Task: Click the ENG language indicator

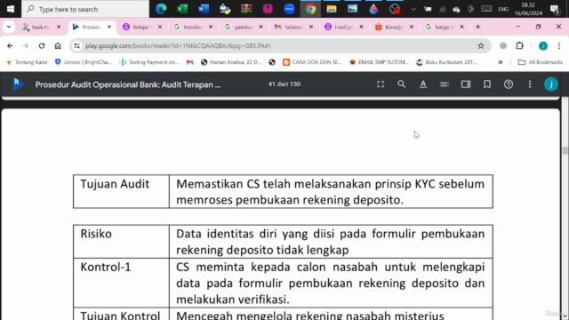Action: pos(503,10)
